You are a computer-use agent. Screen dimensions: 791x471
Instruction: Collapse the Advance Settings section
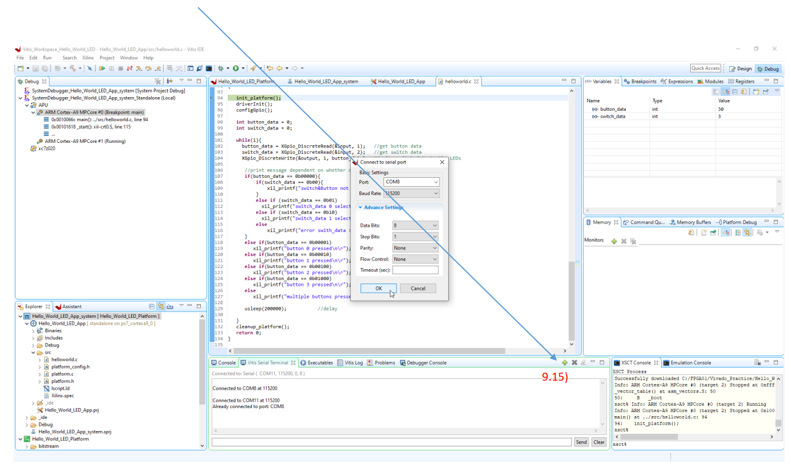click(361, 207)
